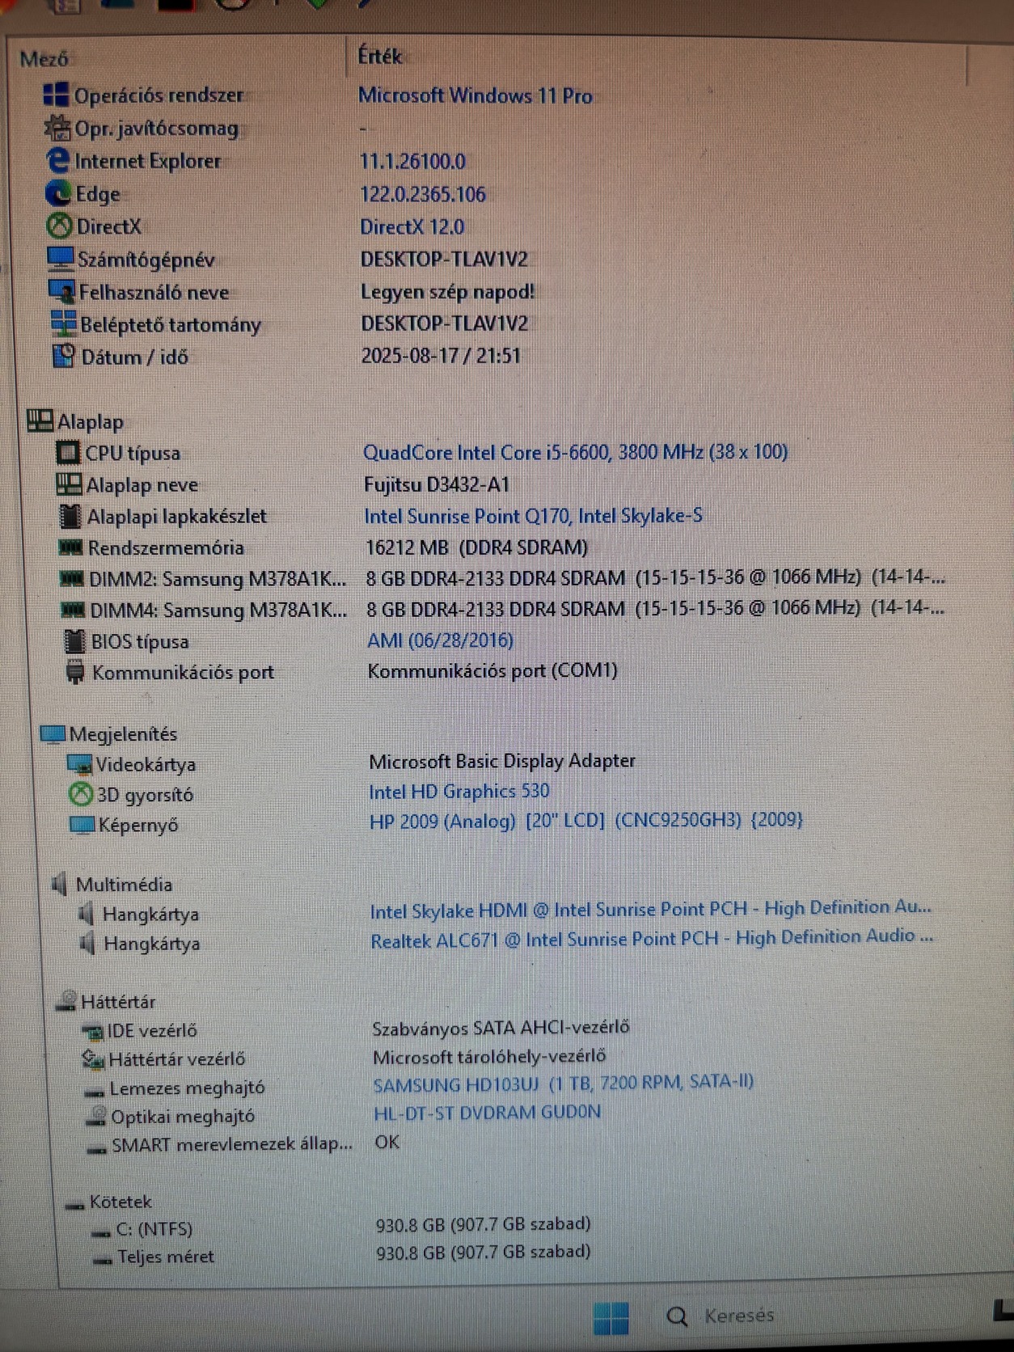Image resolution: width=1014 pixels, height=1352 pixels.
Task: Select the Teljes méret row label
Action: click(166, 1257)
